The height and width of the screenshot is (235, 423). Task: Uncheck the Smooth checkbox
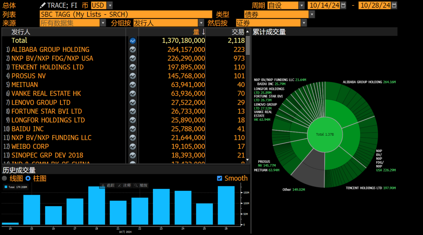219,179
